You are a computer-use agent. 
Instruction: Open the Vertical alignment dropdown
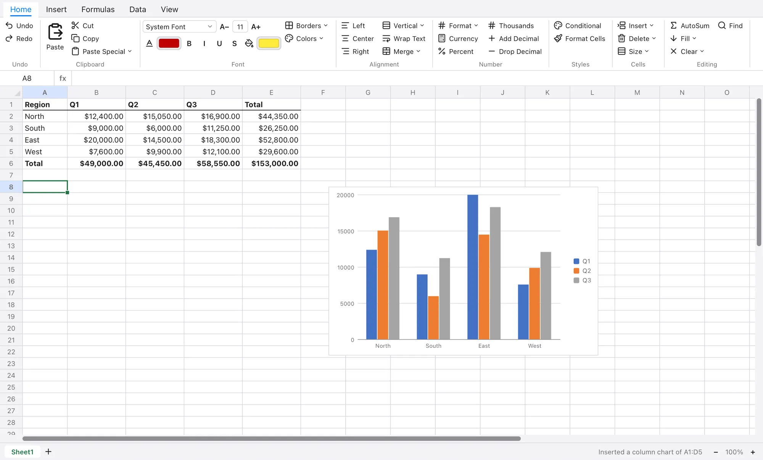(x=403, y=26)
